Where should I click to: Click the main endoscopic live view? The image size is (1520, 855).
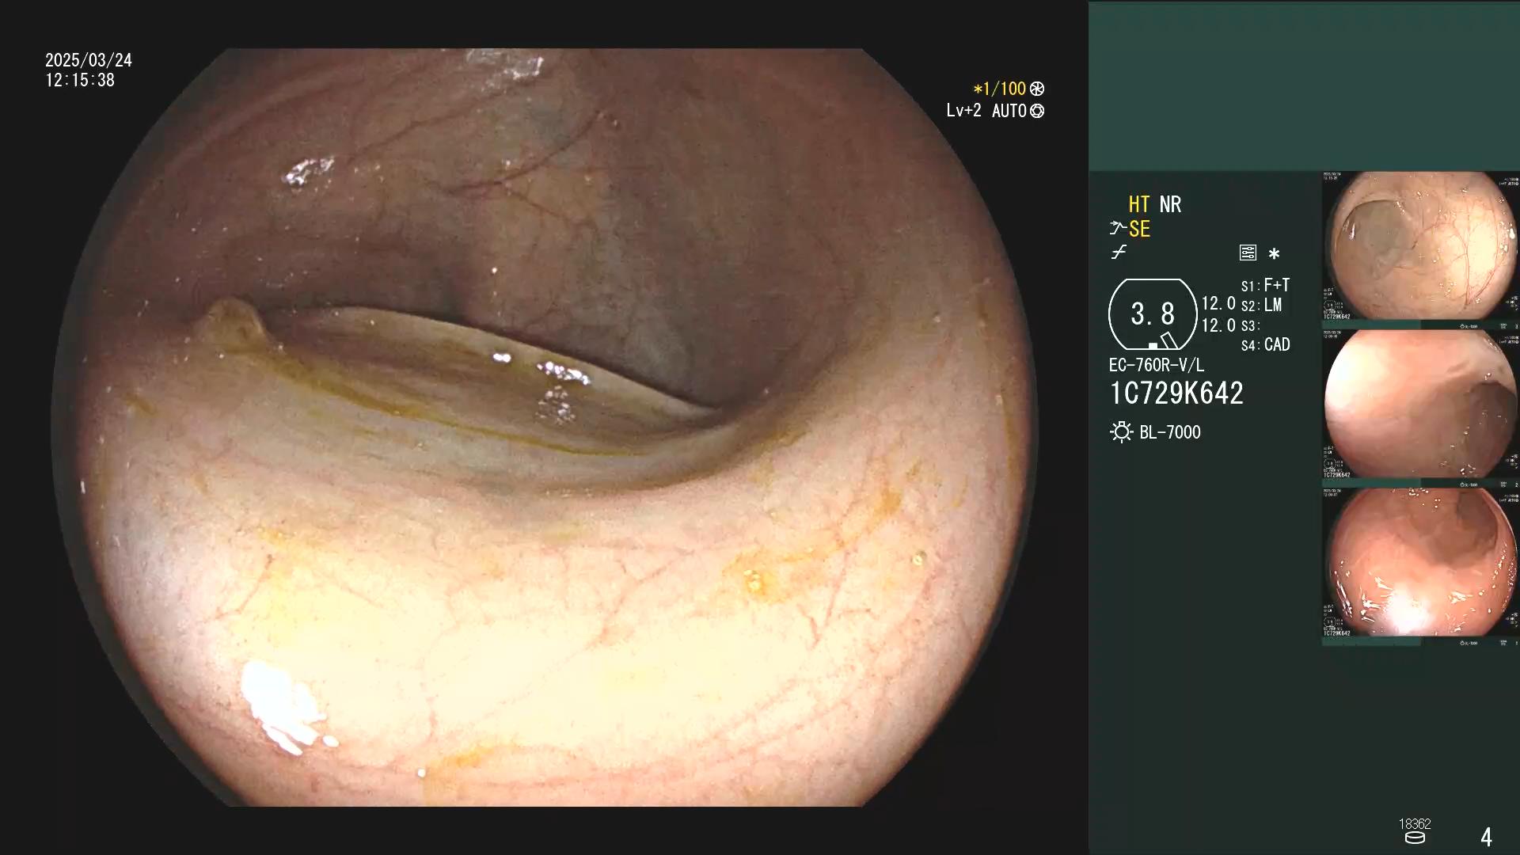pos(545,427)
